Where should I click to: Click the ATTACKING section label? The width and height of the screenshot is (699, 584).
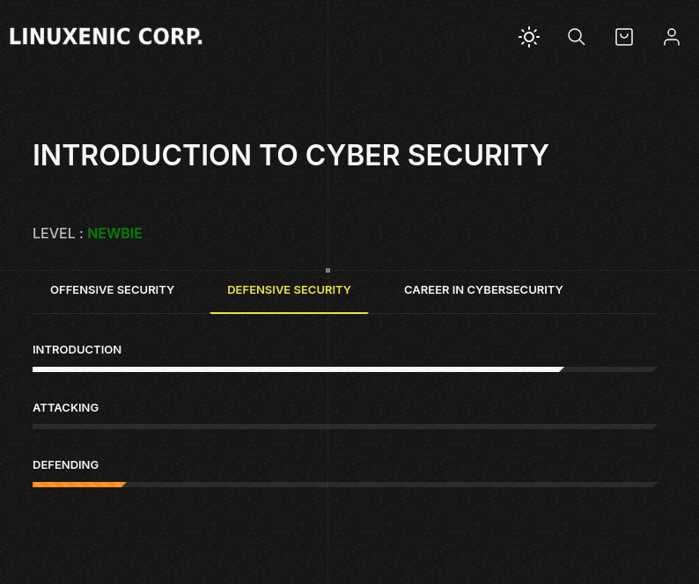[65, 407]
